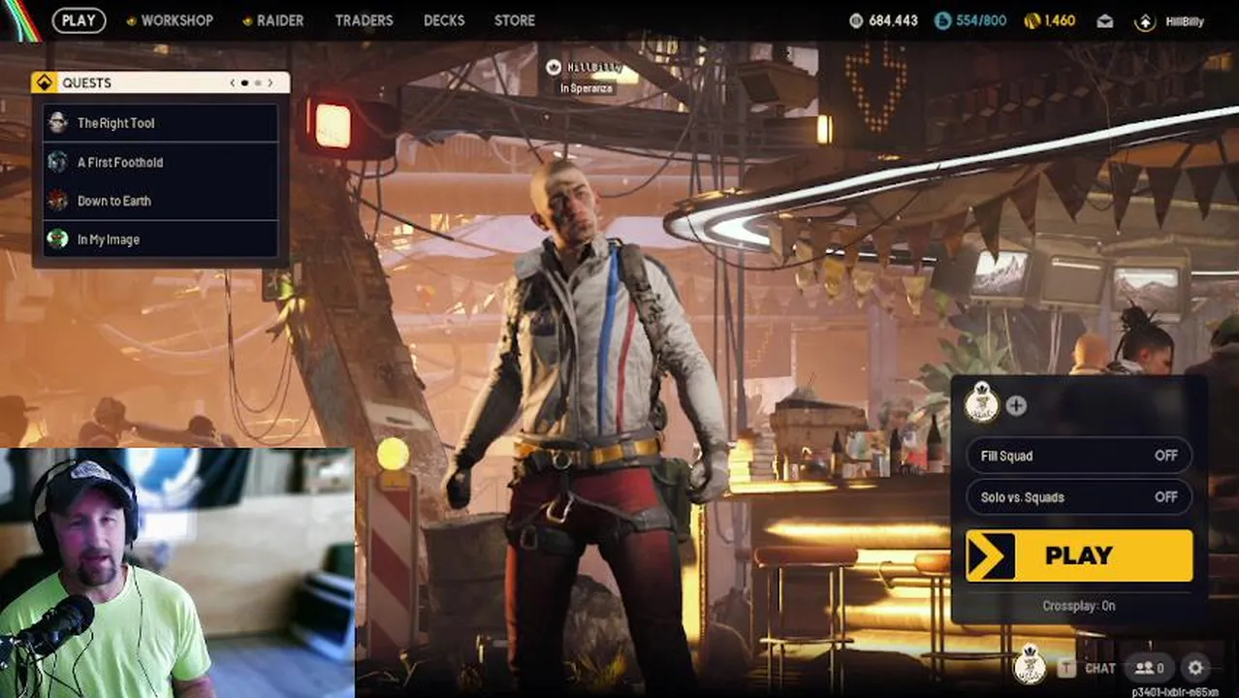Click the Quests panel header icon
The height and width of the screenshot is (698, 1239).
44,82
